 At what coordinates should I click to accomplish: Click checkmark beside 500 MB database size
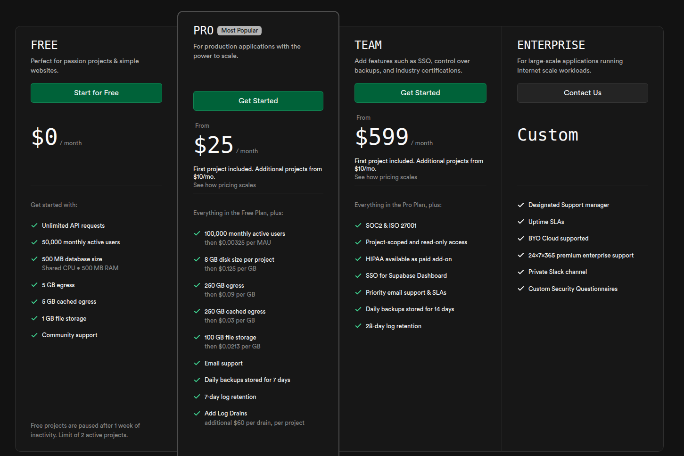click(34, 259)
